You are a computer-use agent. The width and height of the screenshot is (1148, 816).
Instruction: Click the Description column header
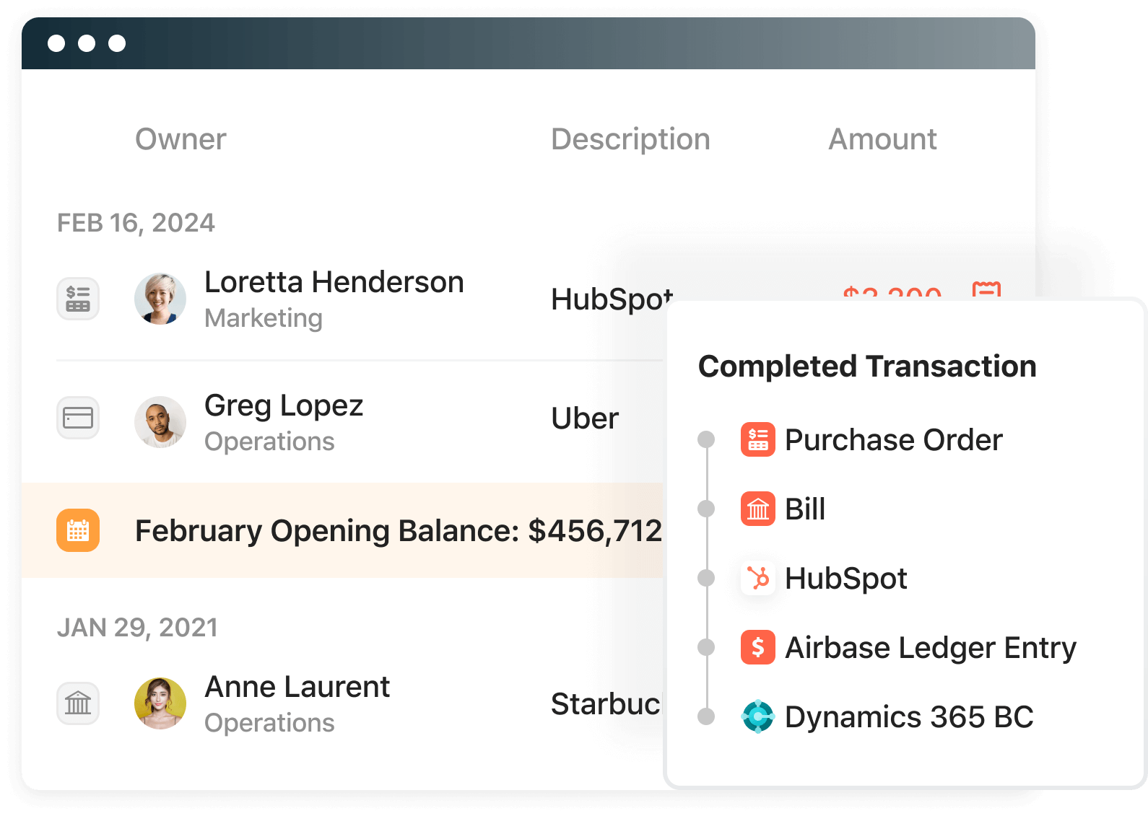(x=630, y=139)
